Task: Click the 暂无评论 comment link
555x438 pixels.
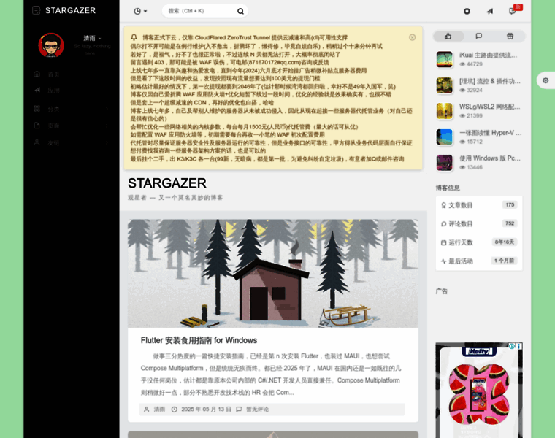Action: (257, 410)
